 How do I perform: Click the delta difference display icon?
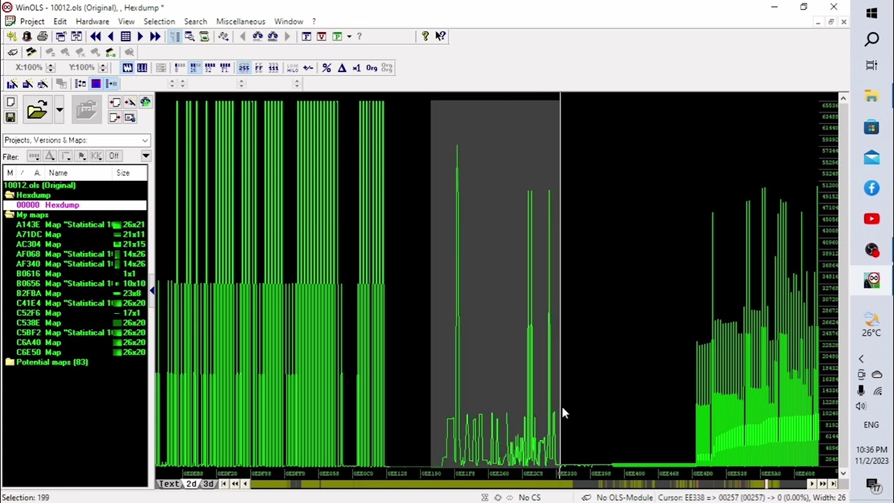(x=342, y=68)
